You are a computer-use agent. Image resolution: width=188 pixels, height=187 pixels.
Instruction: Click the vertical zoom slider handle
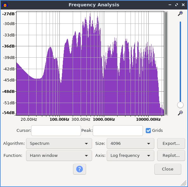pyautogui.click(x=180, y=105)
